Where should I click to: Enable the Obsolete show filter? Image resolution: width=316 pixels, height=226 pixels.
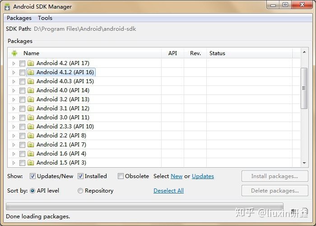[121, 176]
